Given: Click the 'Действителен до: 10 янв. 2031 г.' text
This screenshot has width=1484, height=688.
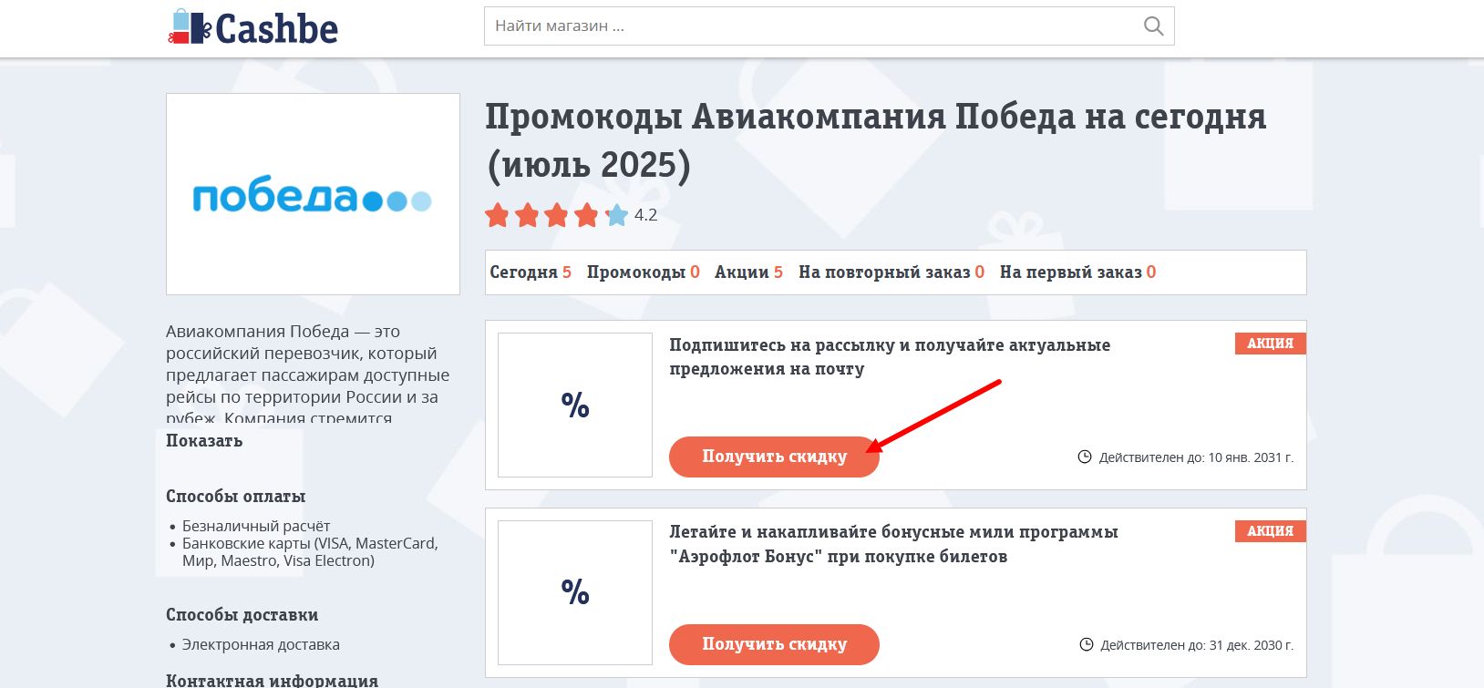Looking at the screenshot, I should [1196, 457].
